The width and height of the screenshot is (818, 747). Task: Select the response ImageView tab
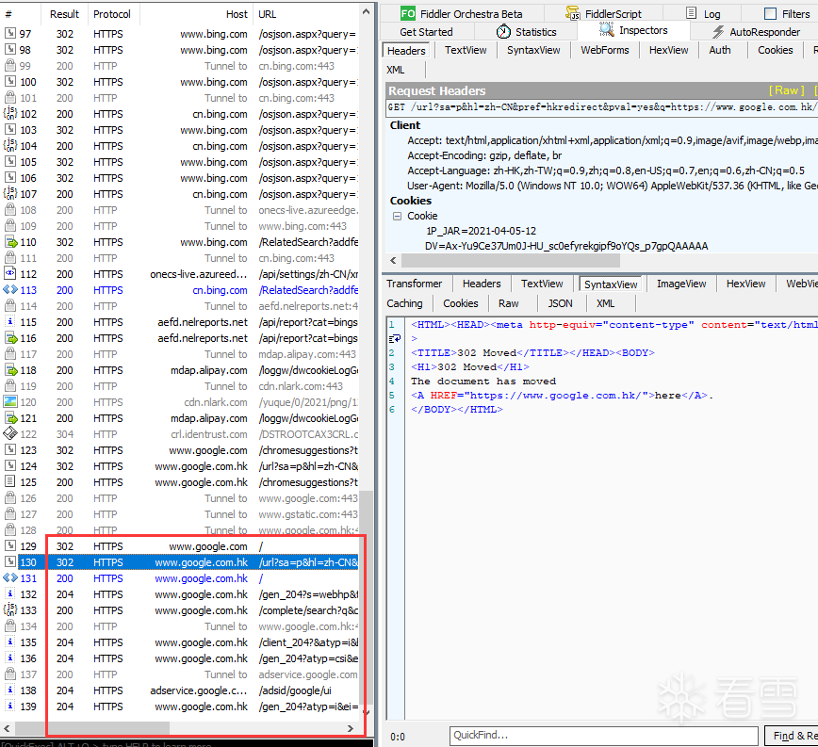click(680, 284)
